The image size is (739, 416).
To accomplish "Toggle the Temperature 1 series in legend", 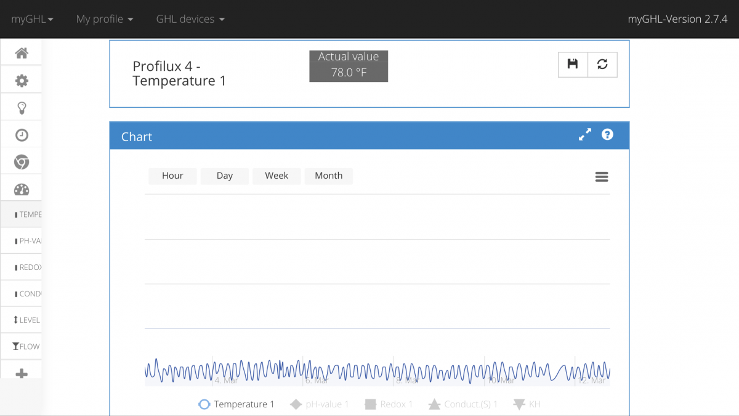I will coord(236,404).
